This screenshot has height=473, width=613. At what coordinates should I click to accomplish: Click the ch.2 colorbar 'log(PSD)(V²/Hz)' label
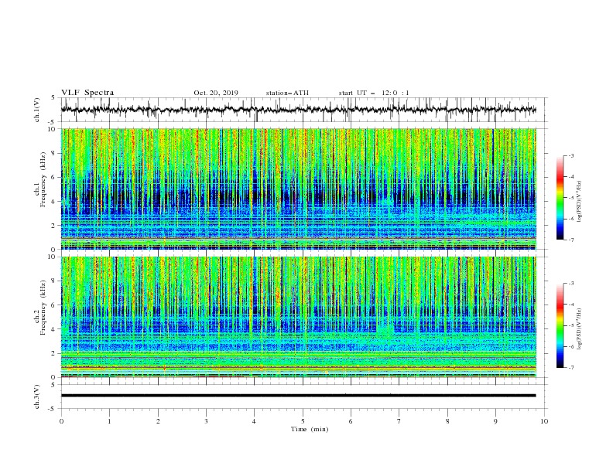(x=580, y=329)
